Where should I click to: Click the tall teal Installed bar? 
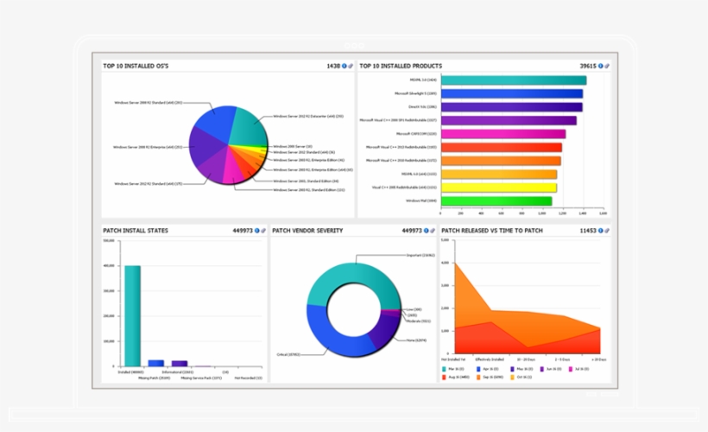coord(132,315)
